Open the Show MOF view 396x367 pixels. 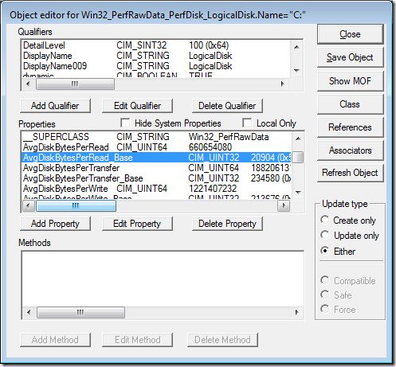350,81
